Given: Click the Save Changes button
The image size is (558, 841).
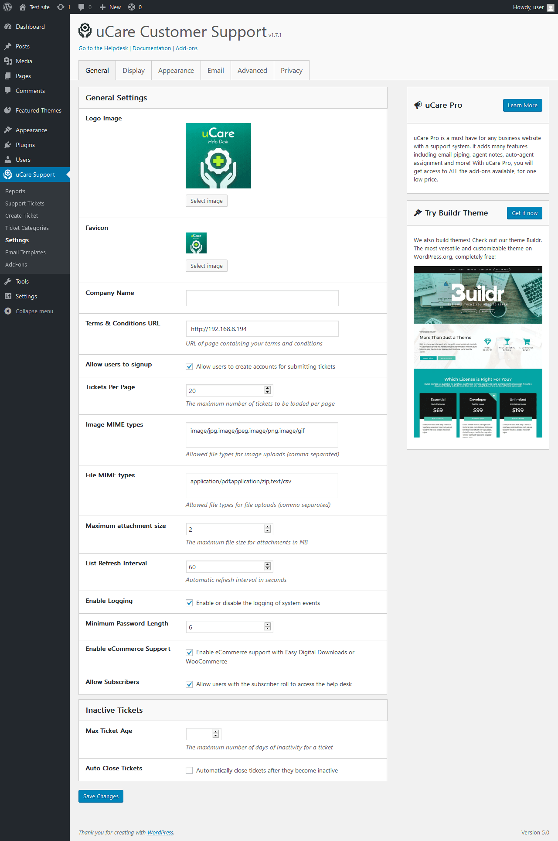Looking at the screenshot, I should pyautogui.click(x=101, y=796).
